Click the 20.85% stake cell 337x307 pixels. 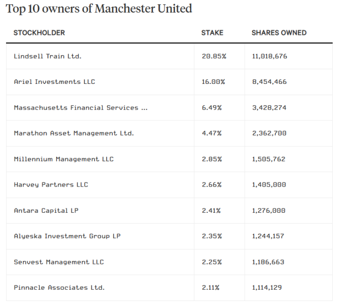coord(214,56)
